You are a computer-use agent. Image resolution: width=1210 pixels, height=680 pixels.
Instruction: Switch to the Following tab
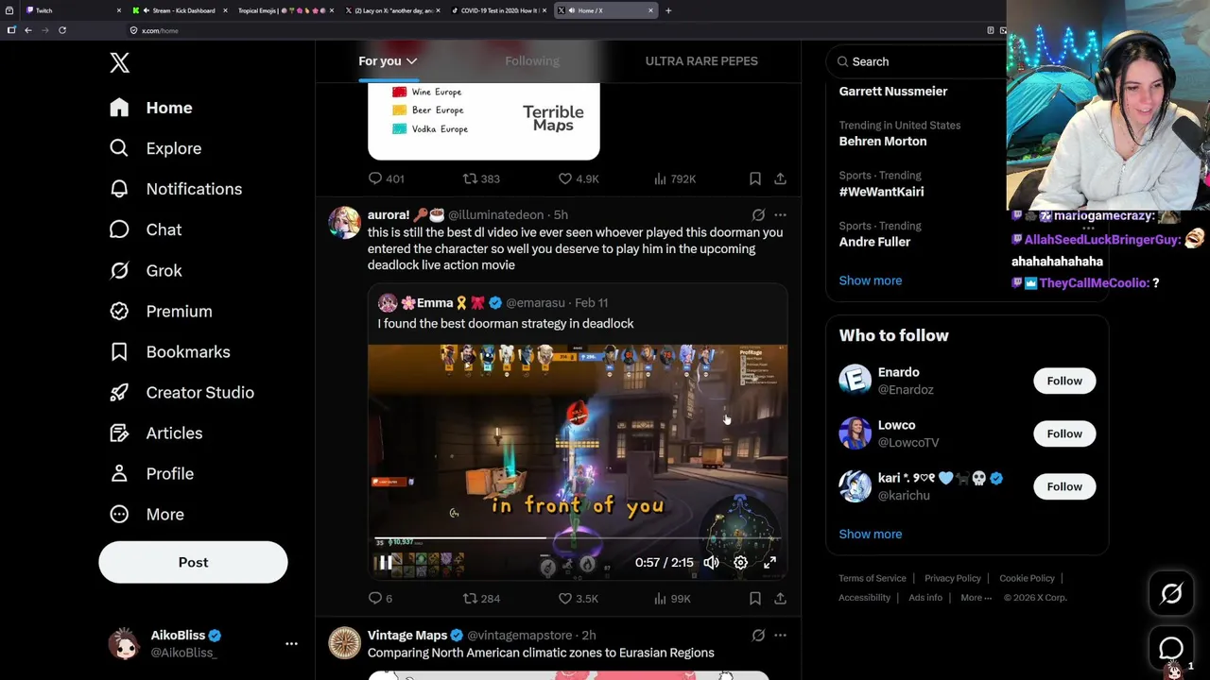point(532,61)
